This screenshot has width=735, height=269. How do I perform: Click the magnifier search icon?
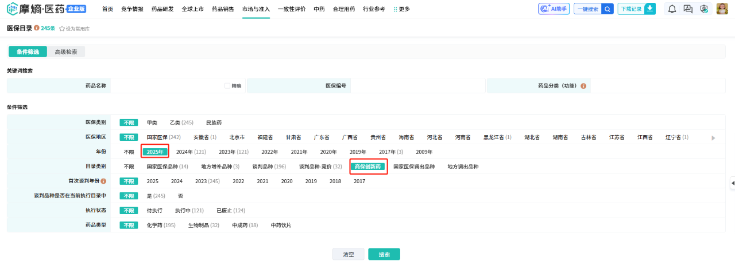(x=608, y=9)
